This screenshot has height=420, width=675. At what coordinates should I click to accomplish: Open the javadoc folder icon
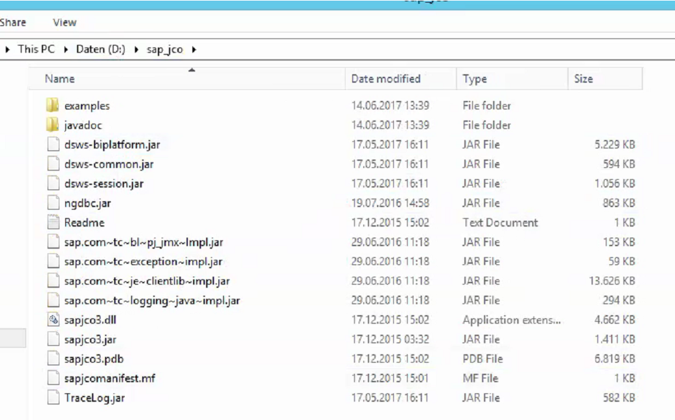click(x=53, y=124)
